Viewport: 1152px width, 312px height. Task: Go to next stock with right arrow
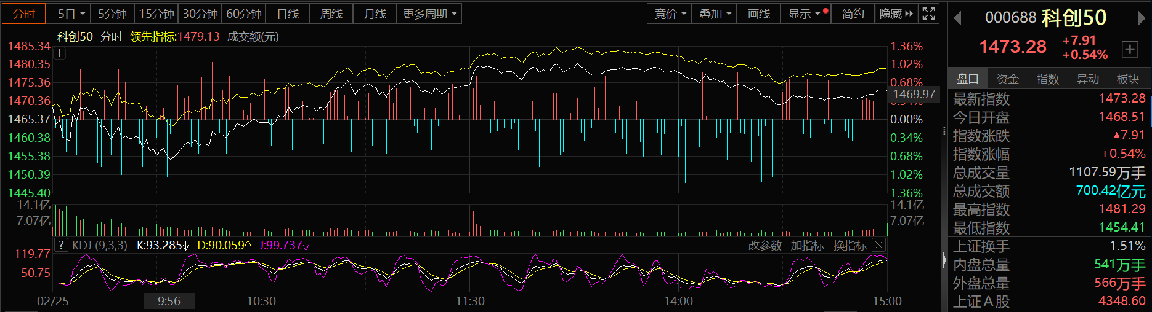[x=1141, y=18]
